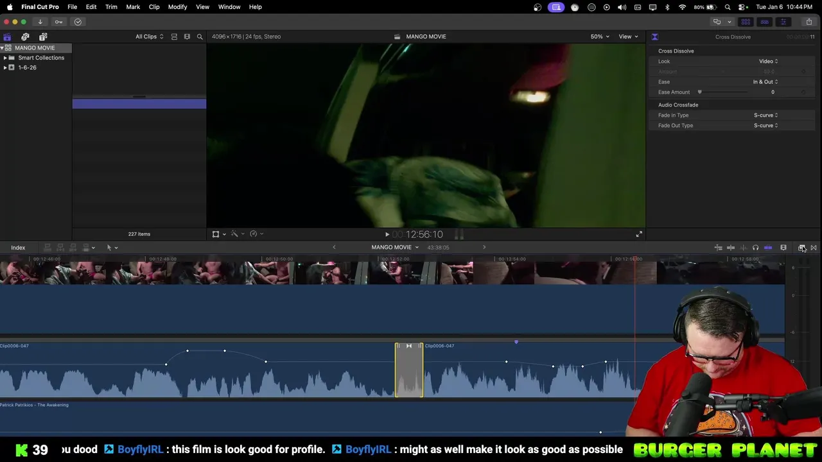
Task: Open the dual displays secondary monitor button
Action: pos(717,22)
